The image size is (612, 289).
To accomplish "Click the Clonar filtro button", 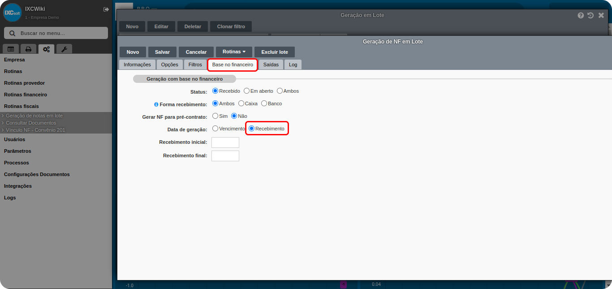I will [231, 26].
